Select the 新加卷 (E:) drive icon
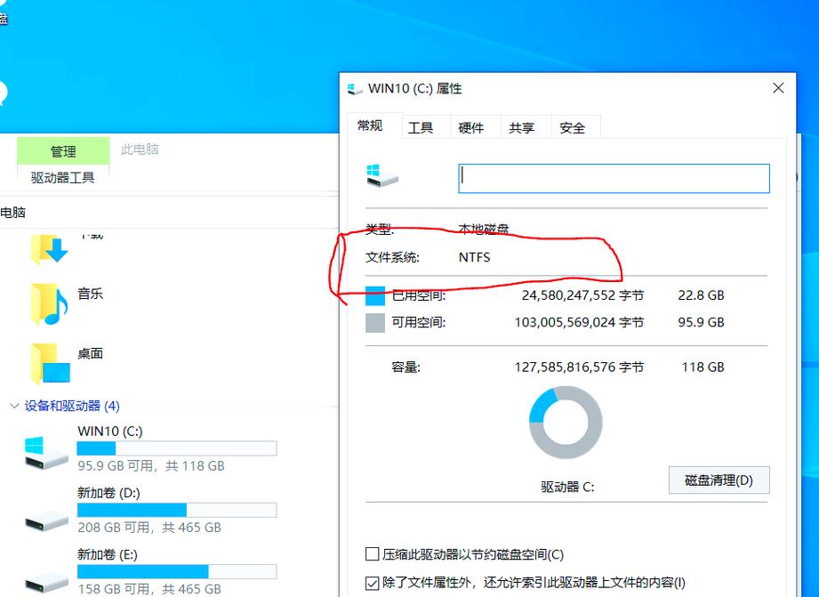Screen dimensions: 819x597 click(x=46, y=582)
